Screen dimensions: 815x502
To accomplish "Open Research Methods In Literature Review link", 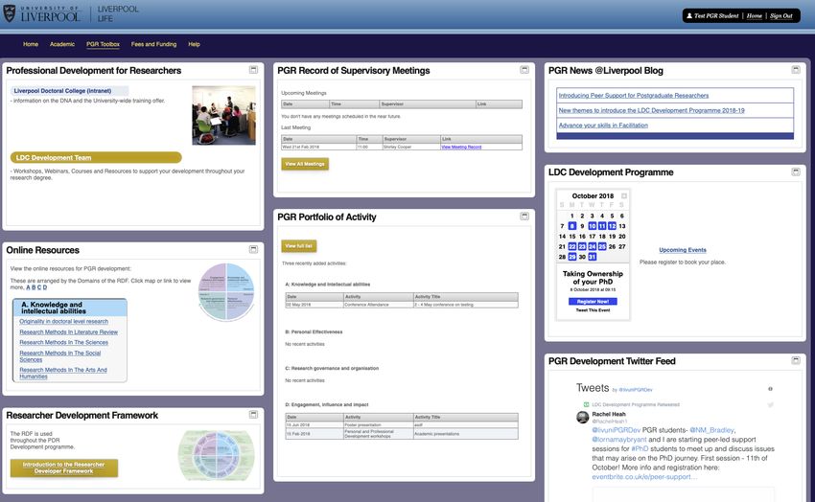I will click(x=69, y=332).
